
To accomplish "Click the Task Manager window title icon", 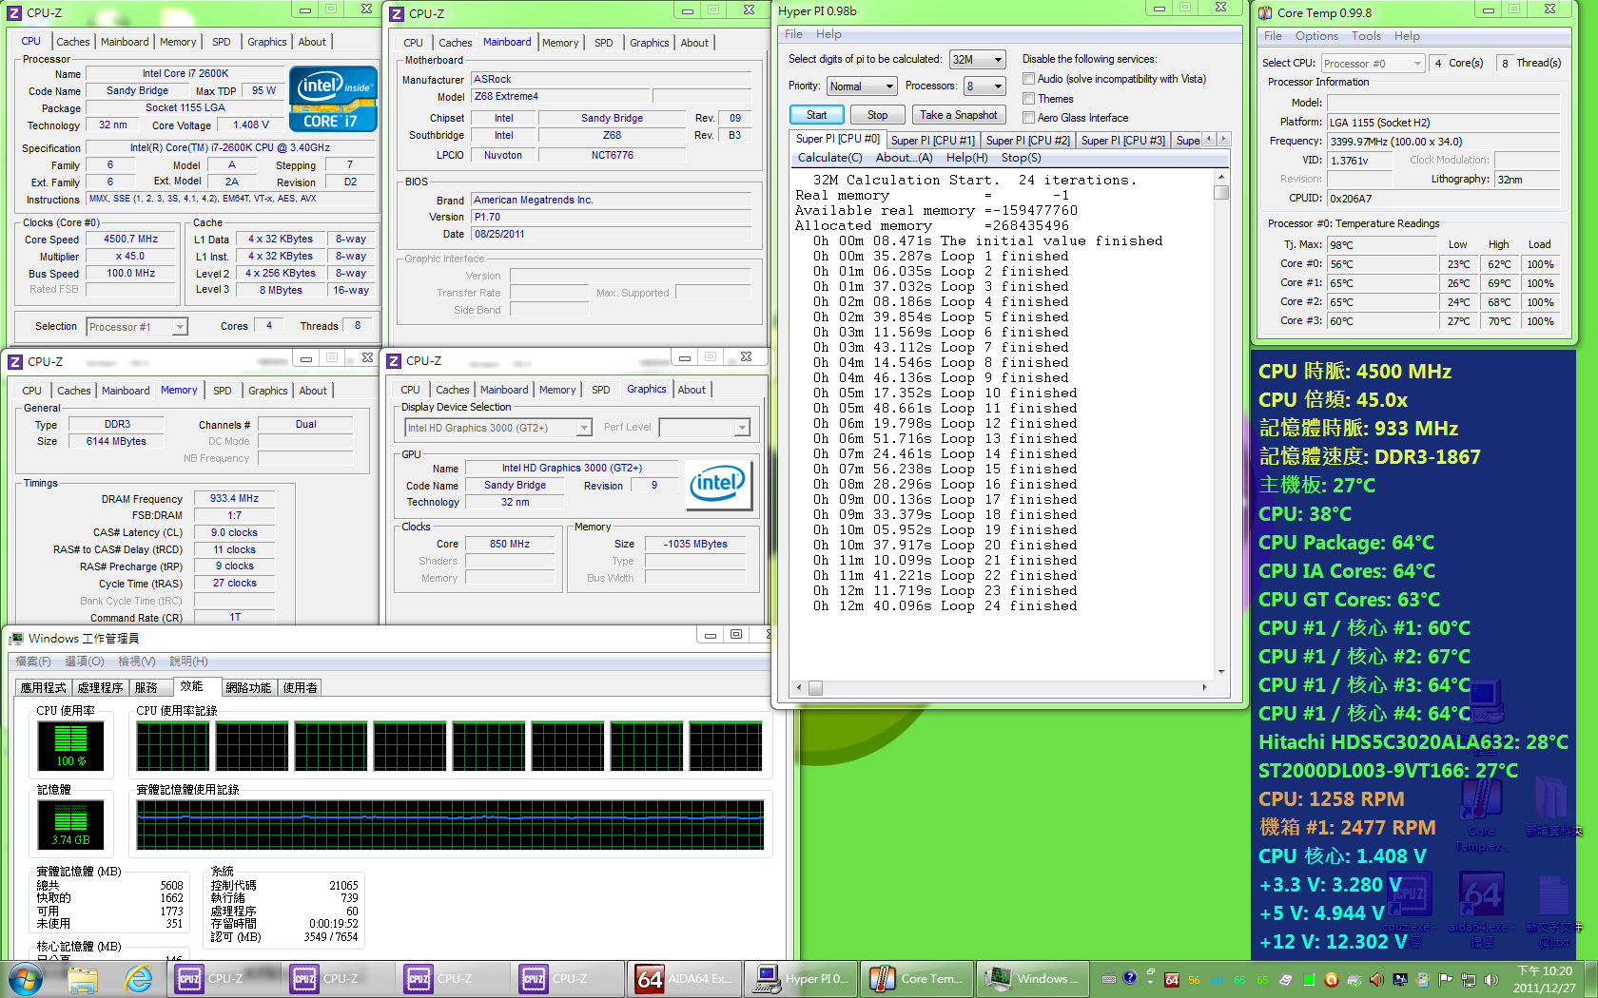I will tap(15, 638).
